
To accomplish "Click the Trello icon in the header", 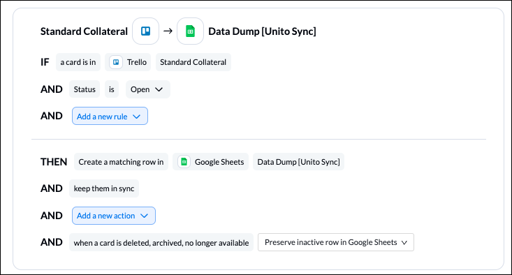I will [145, 31].
